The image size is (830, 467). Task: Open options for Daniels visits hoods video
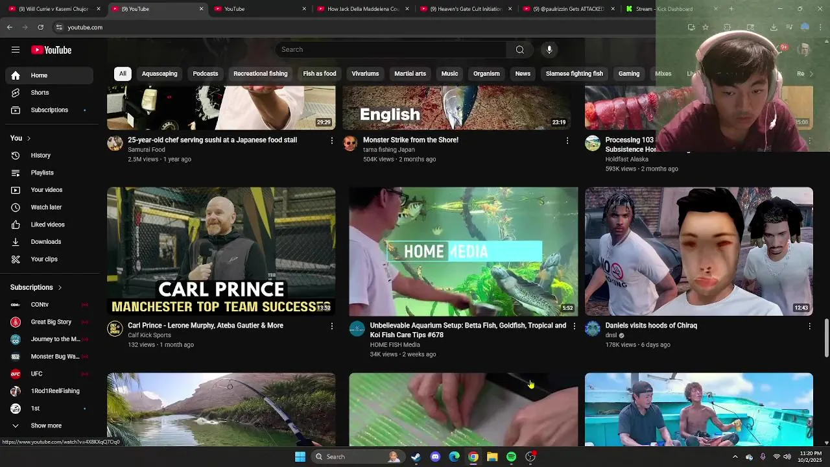pyautogui.click(x=809, y=326)
